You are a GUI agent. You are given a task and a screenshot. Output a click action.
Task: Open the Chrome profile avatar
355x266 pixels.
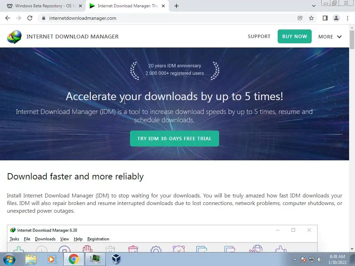tap(336, 18)
